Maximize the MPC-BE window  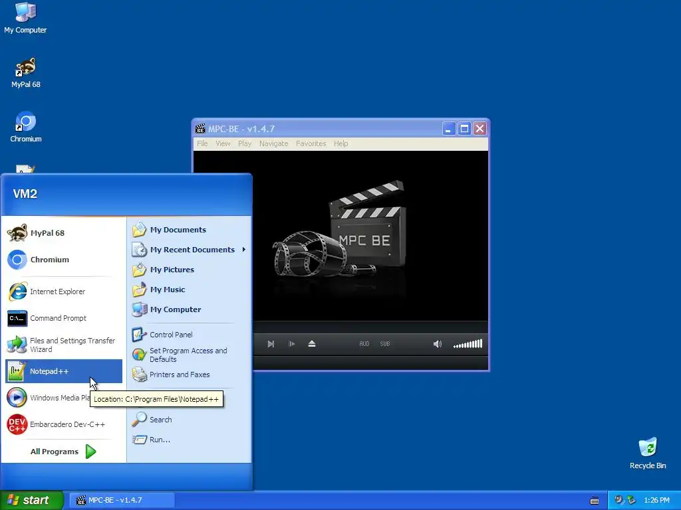464,128
